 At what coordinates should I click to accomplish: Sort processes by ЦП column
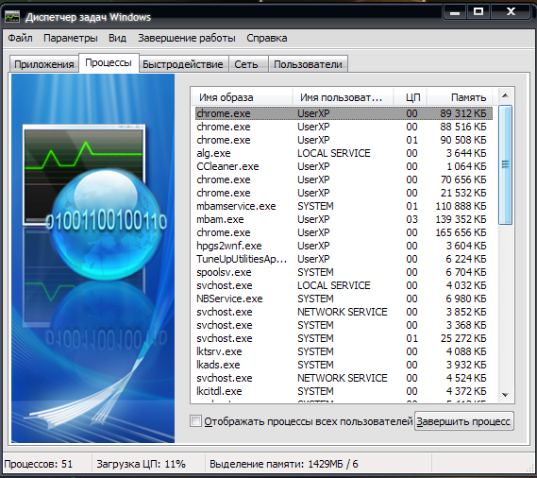[411, 97]
